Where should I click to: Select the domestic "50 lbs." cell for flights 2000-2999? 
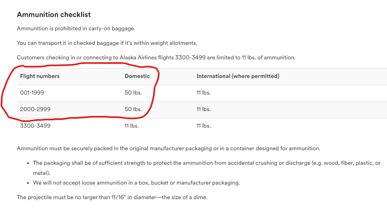[133, 109]
